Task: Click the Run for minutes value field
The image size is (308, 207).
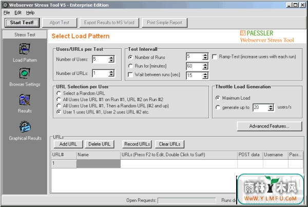Action: click(194, 66)
